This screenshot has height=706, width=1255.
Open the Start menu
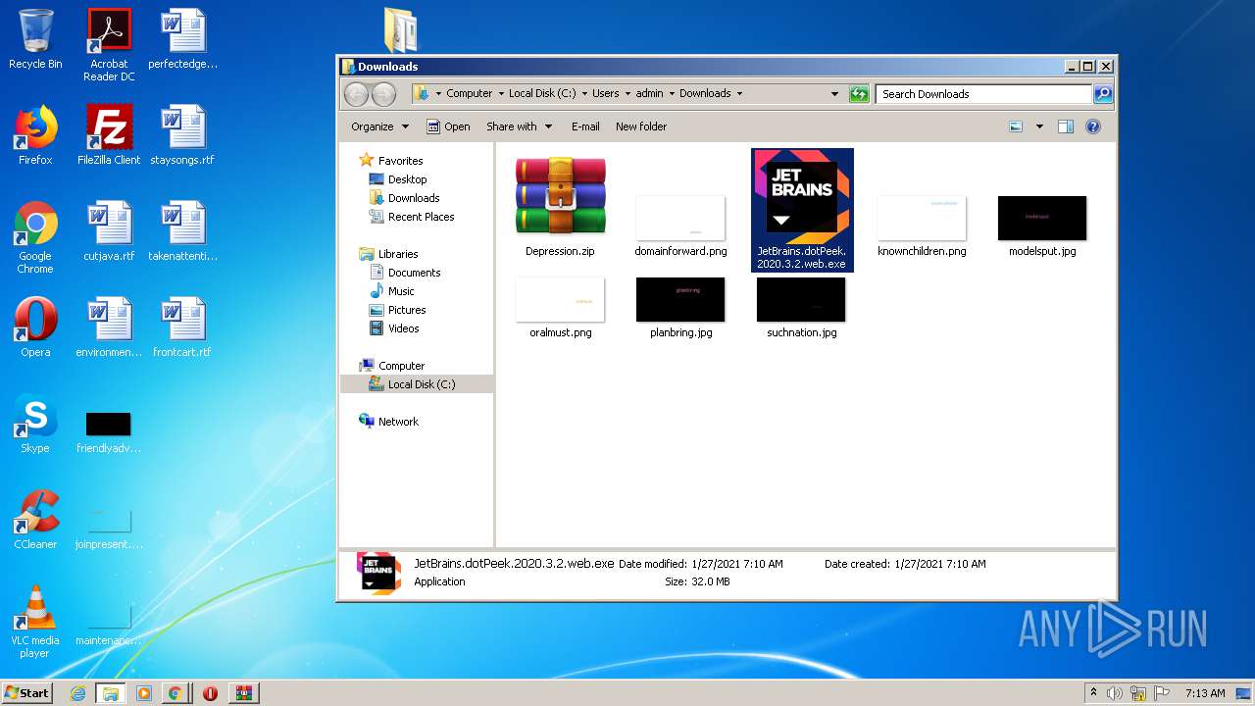[26, 692]
